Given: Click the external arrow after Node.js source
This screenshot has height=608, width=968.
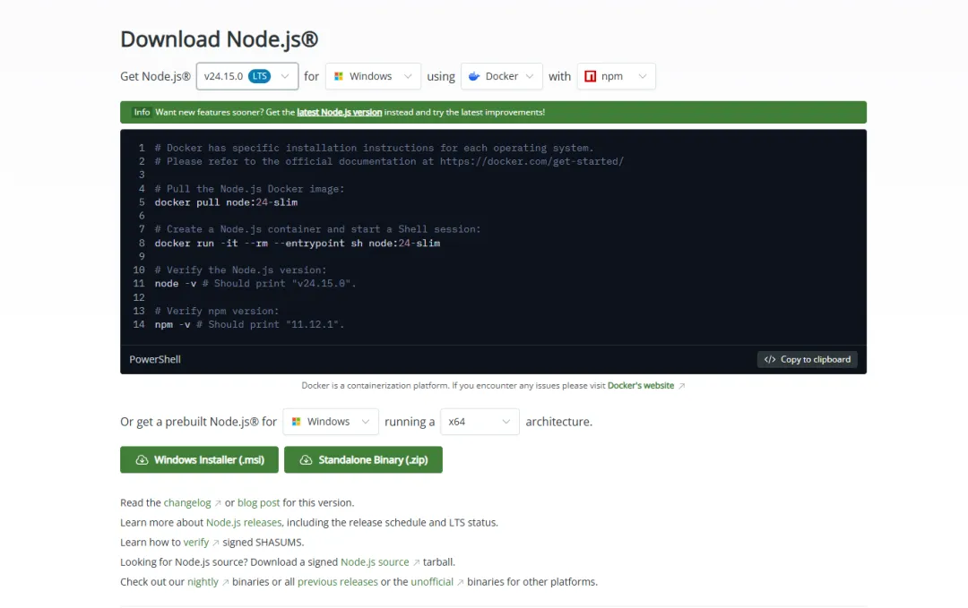Looking at the screenshot, I should [416, 562].
